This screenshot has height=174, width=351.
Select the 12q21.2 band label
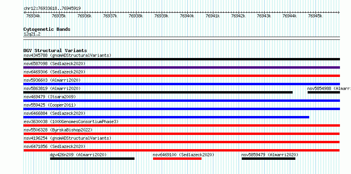[32, 34]
